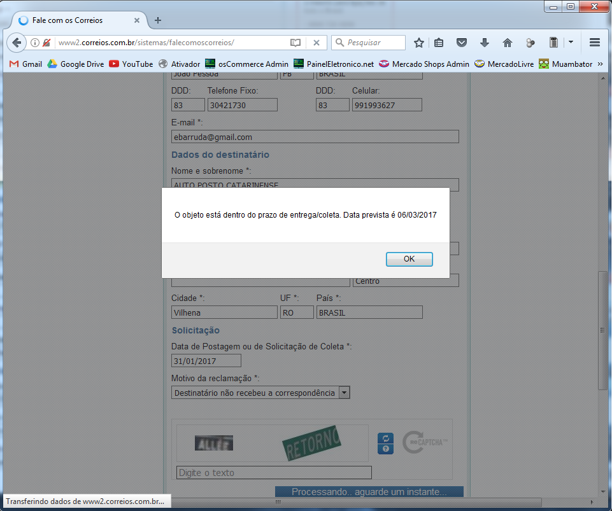
Task: Show bookmarks list icon
Action: (x=439, y=43)
